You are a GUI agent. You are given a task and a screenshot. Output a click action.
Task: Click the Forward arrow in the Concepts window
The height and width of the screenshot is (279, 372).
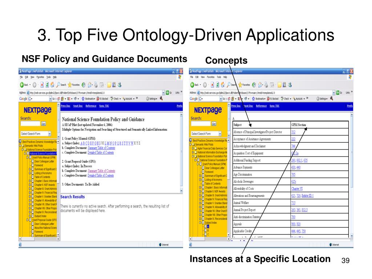click(205, 85)
